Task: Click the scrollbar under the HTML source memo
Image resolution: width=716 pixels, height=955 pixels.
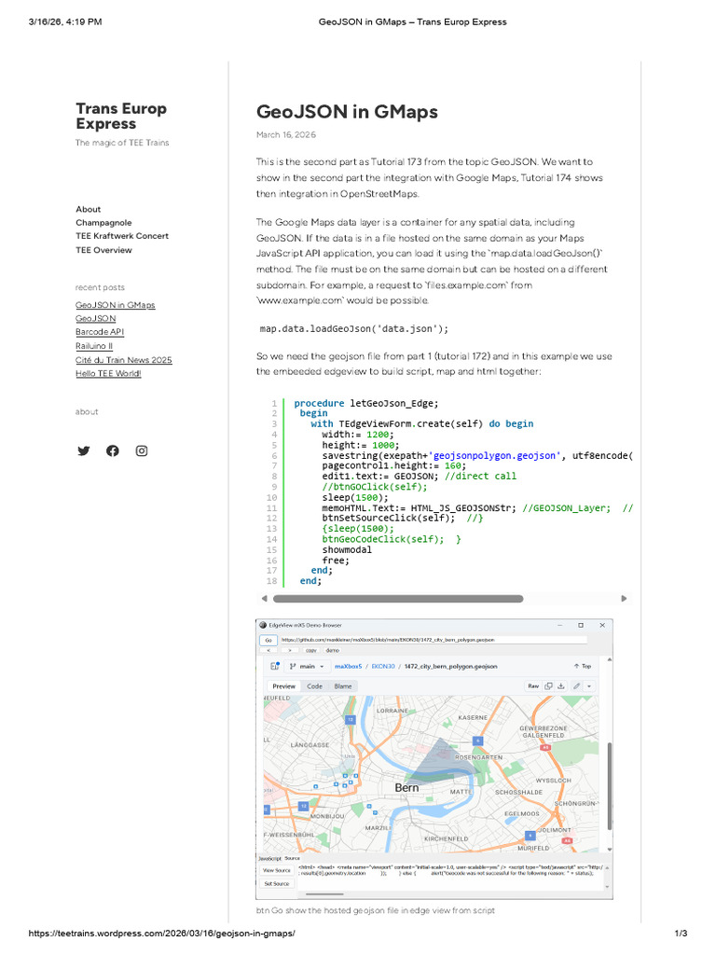Action: [x=324, y=894]
